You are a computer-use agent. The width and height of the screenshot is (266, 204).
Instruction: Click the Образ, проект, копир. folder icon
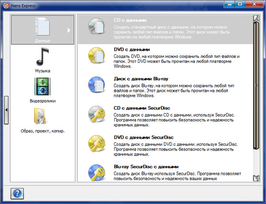point(42,117)
